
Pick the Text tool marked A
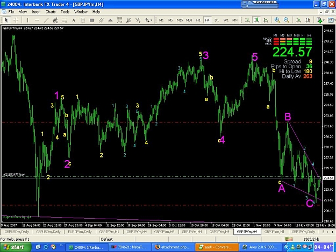coord(74,20)
